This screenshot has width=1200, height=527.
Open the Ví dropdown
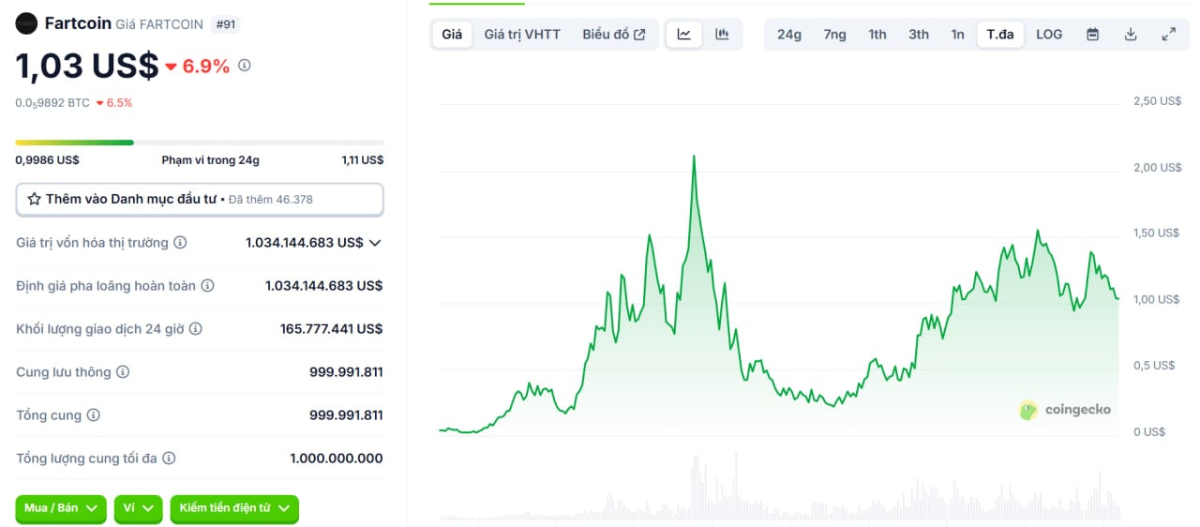pos(139,508)
